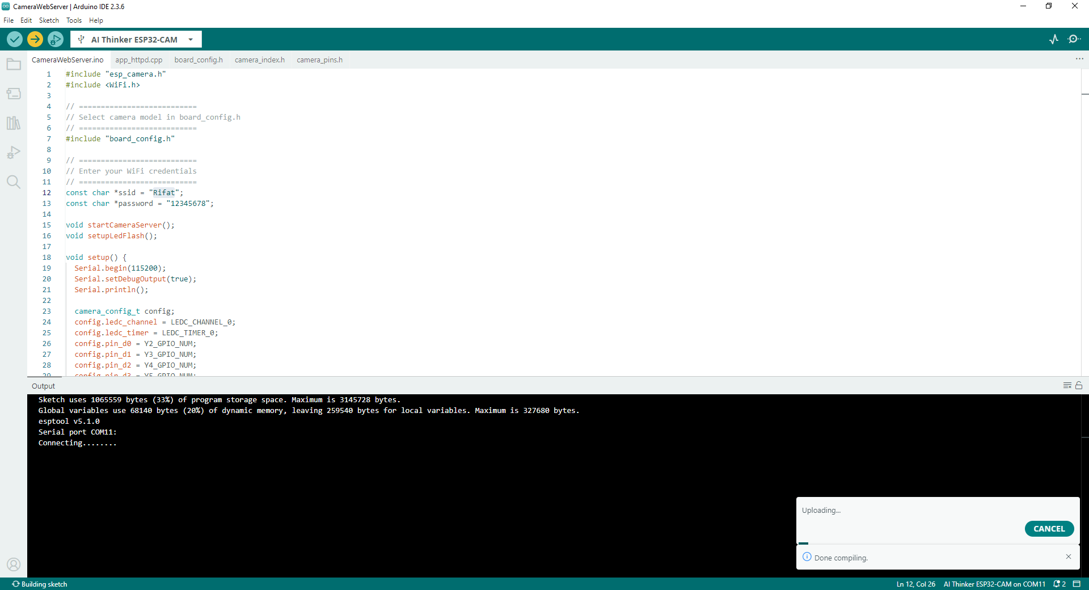Open the Search sidebar icon
Image resolution: width=1089 pixels, height=590 pixels.
pos(14,182)
